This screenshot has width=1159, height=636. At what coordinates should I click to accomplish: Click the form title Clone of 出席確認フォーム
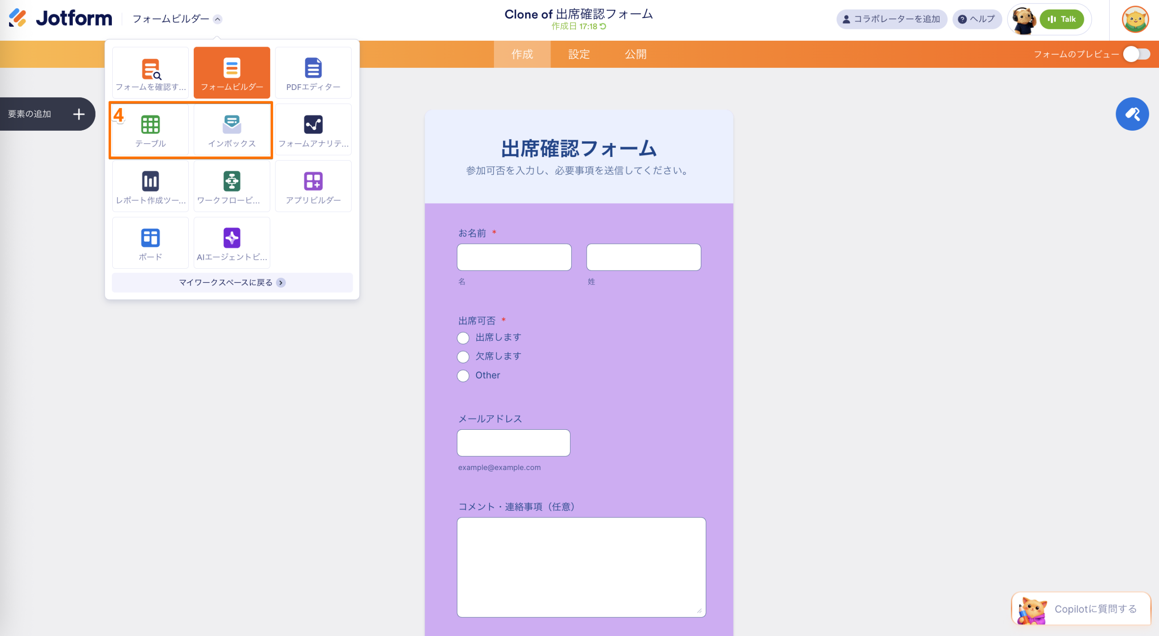coord(579,14)
